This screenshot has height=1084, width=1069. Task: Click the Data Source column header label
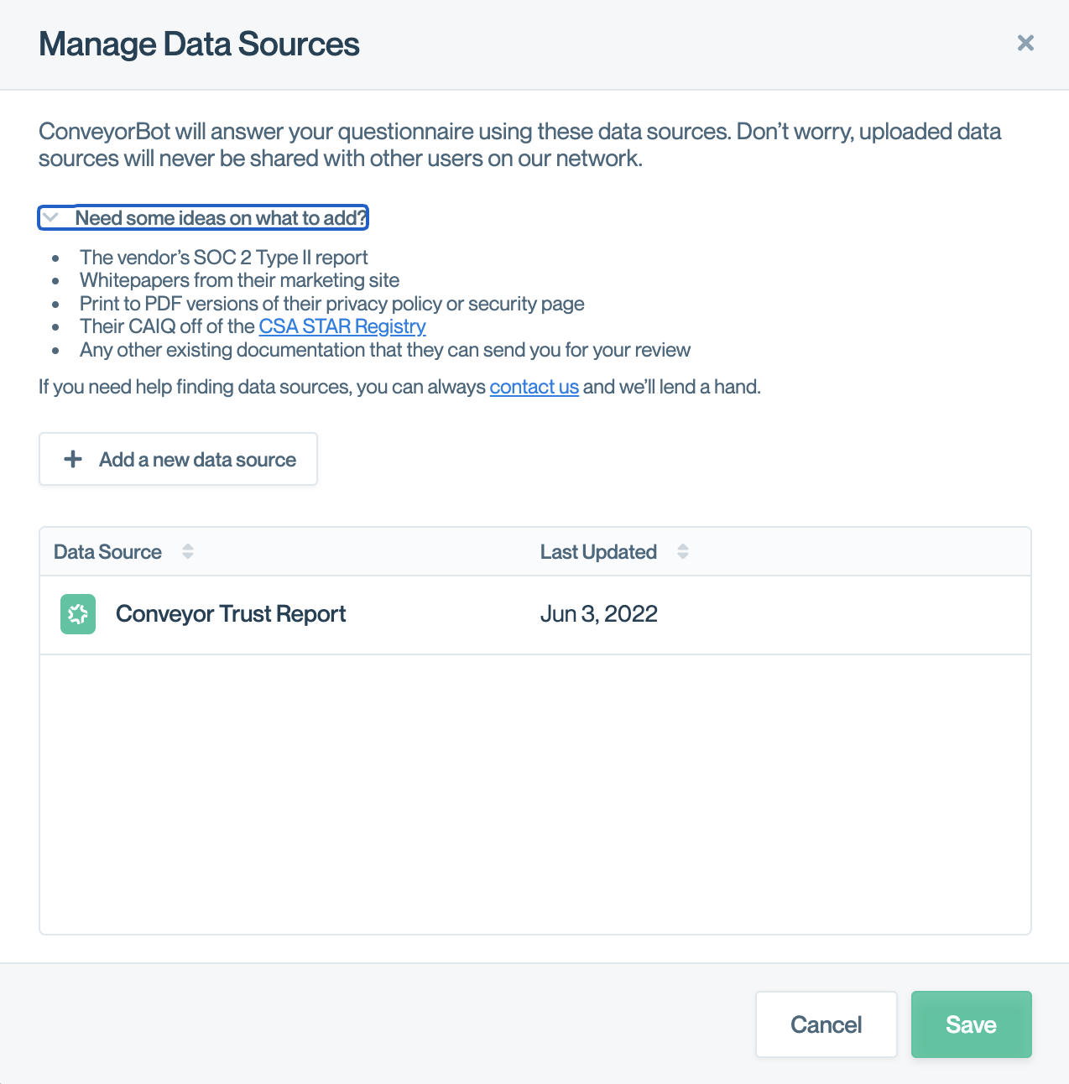click(x=107, y=552)
